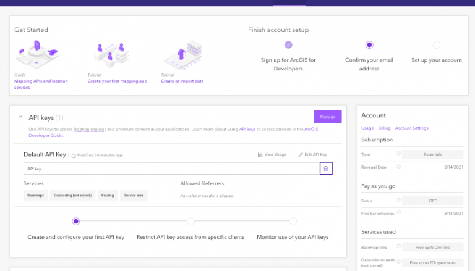Viewport: 475px width, 271px height.
Task: Go to account Billing tab
Action: pyautogui.click(x=384, y=128)
